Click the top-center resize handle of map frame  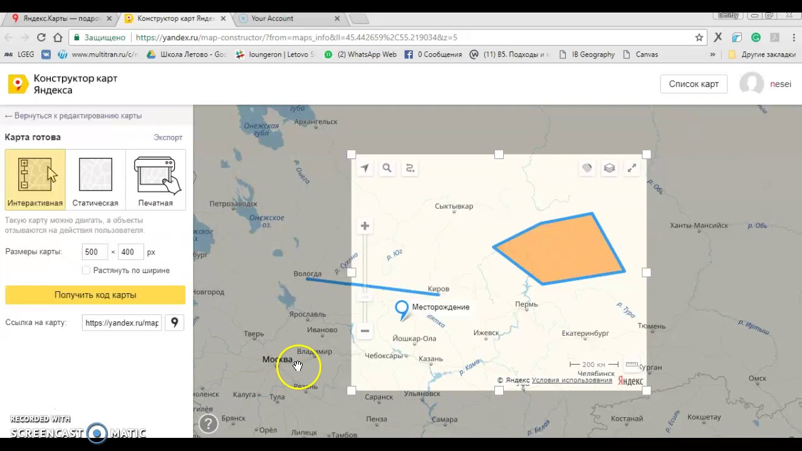coord(499,154)
